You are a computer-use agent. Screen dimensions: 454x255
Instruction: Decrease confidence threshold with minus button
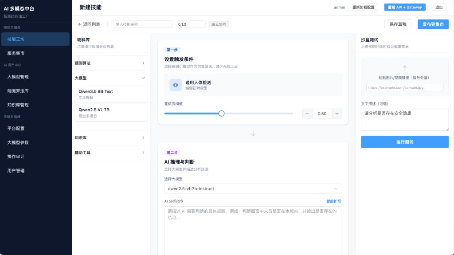point(307,114)
